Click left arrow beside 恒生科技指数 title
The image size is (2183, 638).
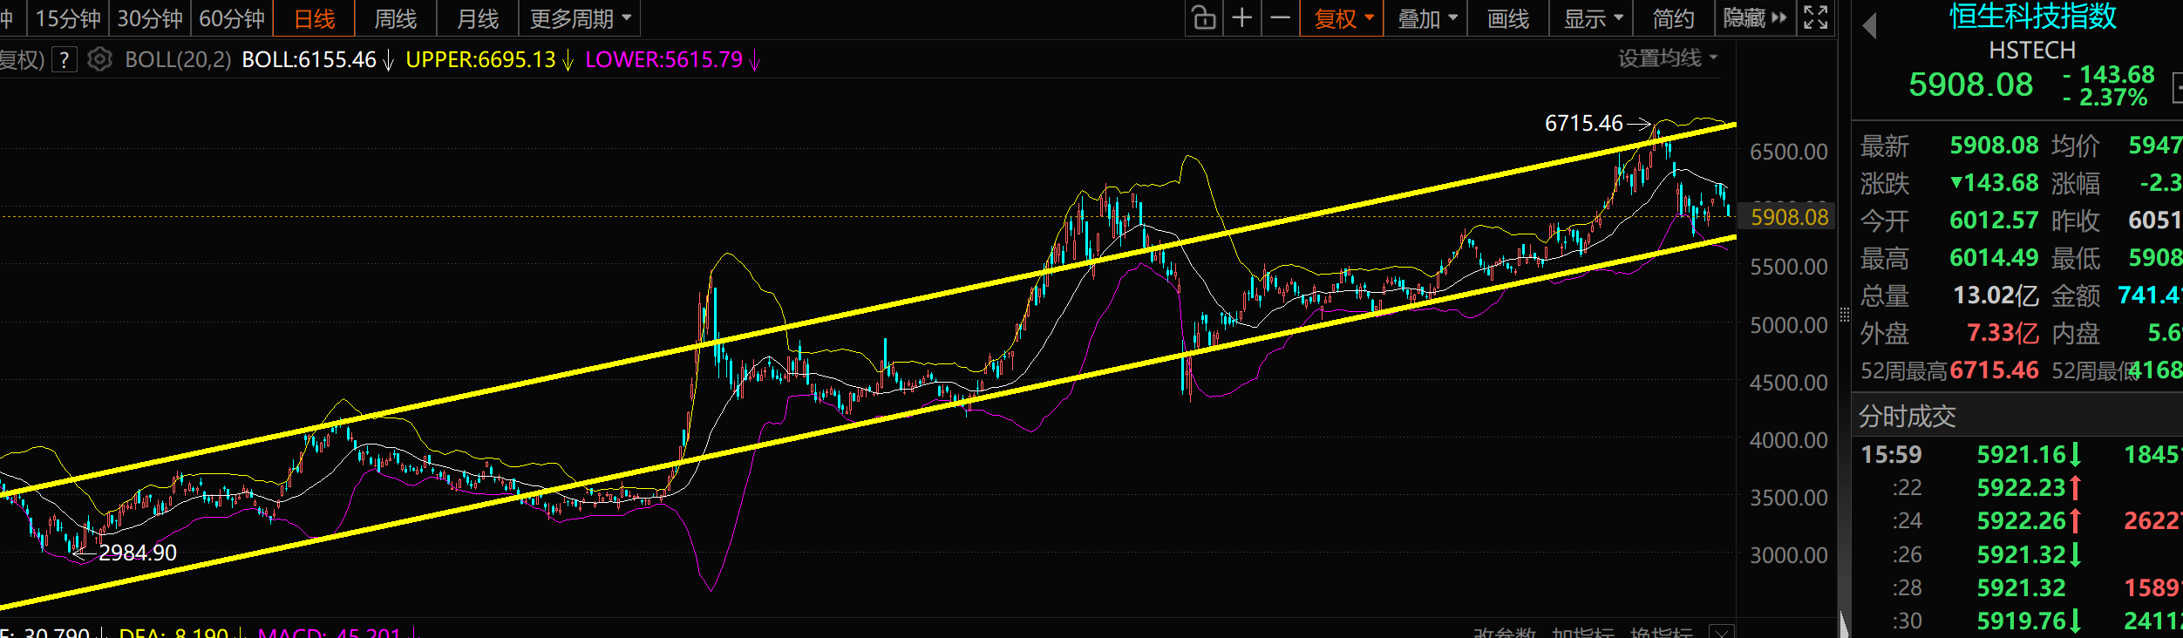tap(1868, 26)
